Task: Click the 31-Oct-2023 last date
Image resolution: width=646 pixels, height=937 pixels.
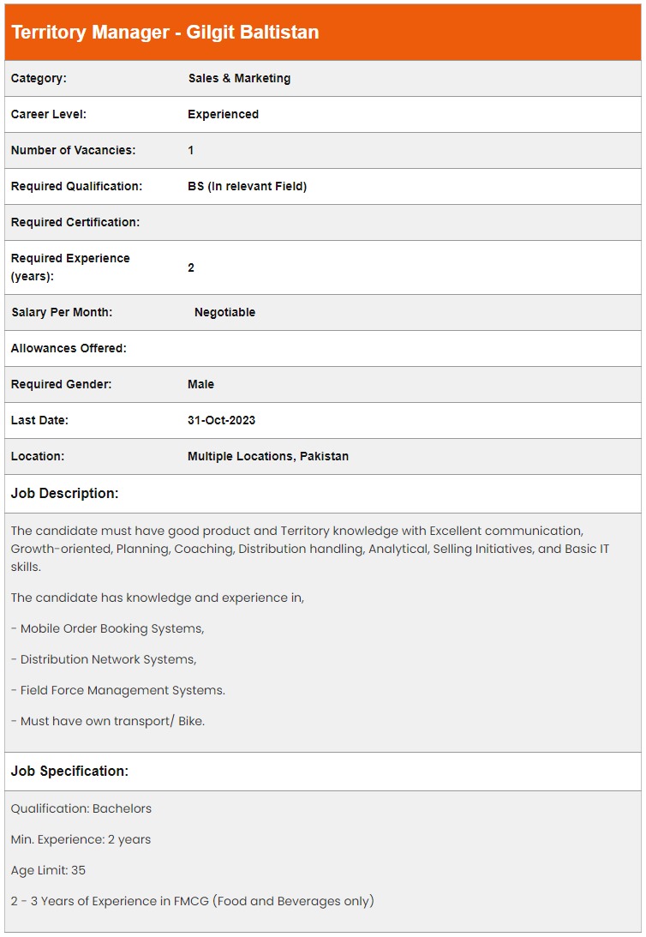Action: click(221, 420)
